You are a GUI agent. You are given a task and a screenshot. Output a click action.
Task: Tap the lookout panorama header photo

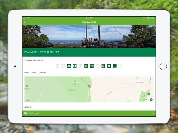(89, 37)
